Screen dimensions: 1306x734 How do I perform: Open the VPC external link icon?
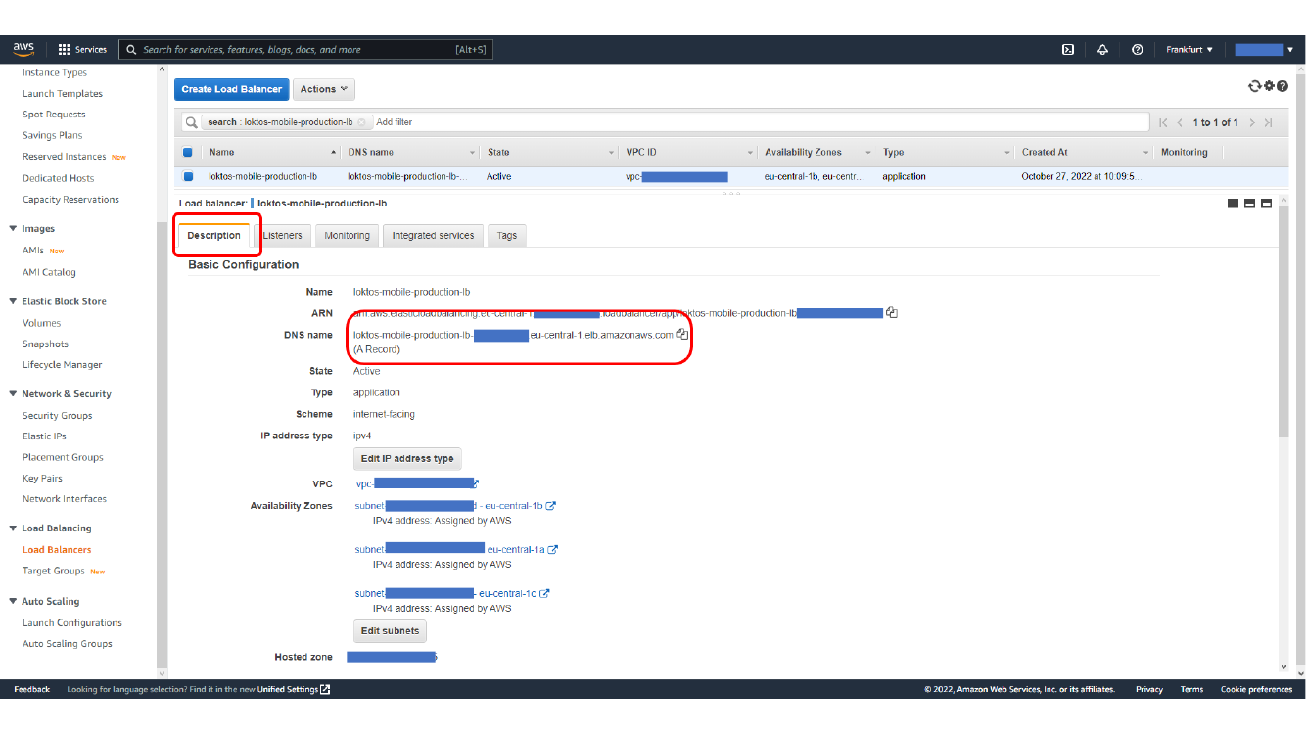pos(476,483)
